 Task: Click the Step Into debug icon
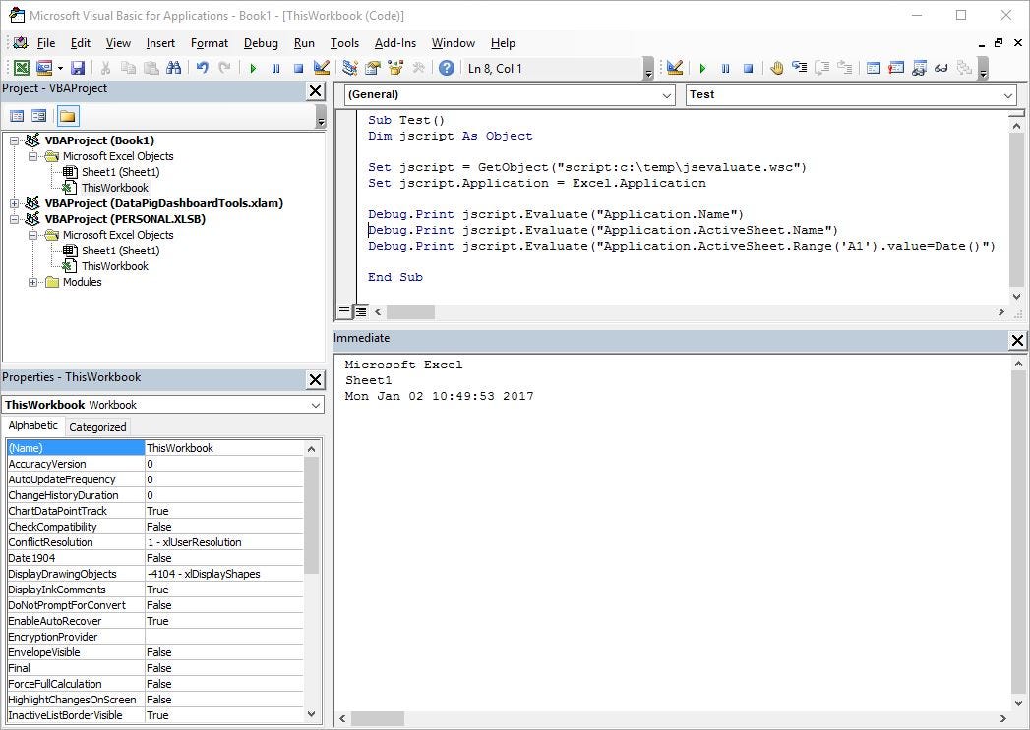click(x=799, y=67)
